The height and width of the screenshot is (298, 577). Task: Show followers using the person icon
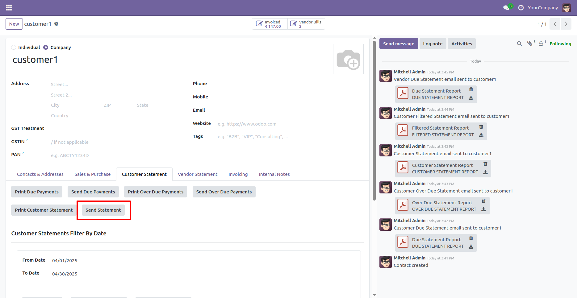(541, 43)
